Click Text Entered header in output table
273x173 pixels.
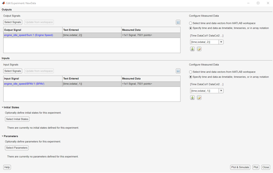click(92, 30)
